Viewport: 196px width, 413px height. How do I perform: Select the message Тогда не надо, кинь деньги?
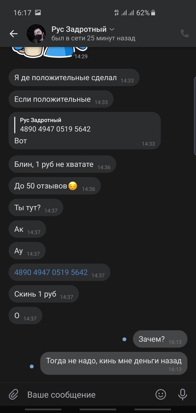tap(114, 363)
